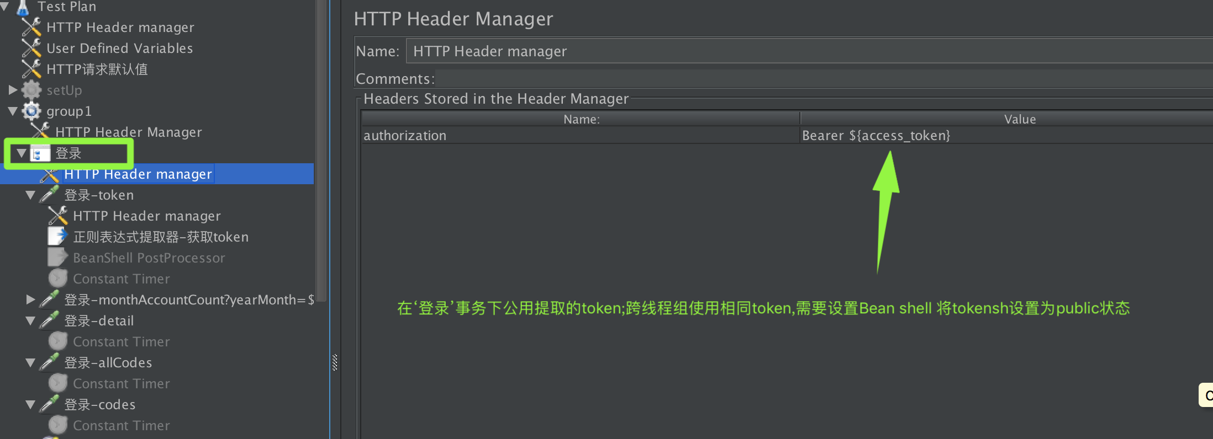Click the group1 thread group gear icon
The image size is (1213, 439).
(31, 111)
